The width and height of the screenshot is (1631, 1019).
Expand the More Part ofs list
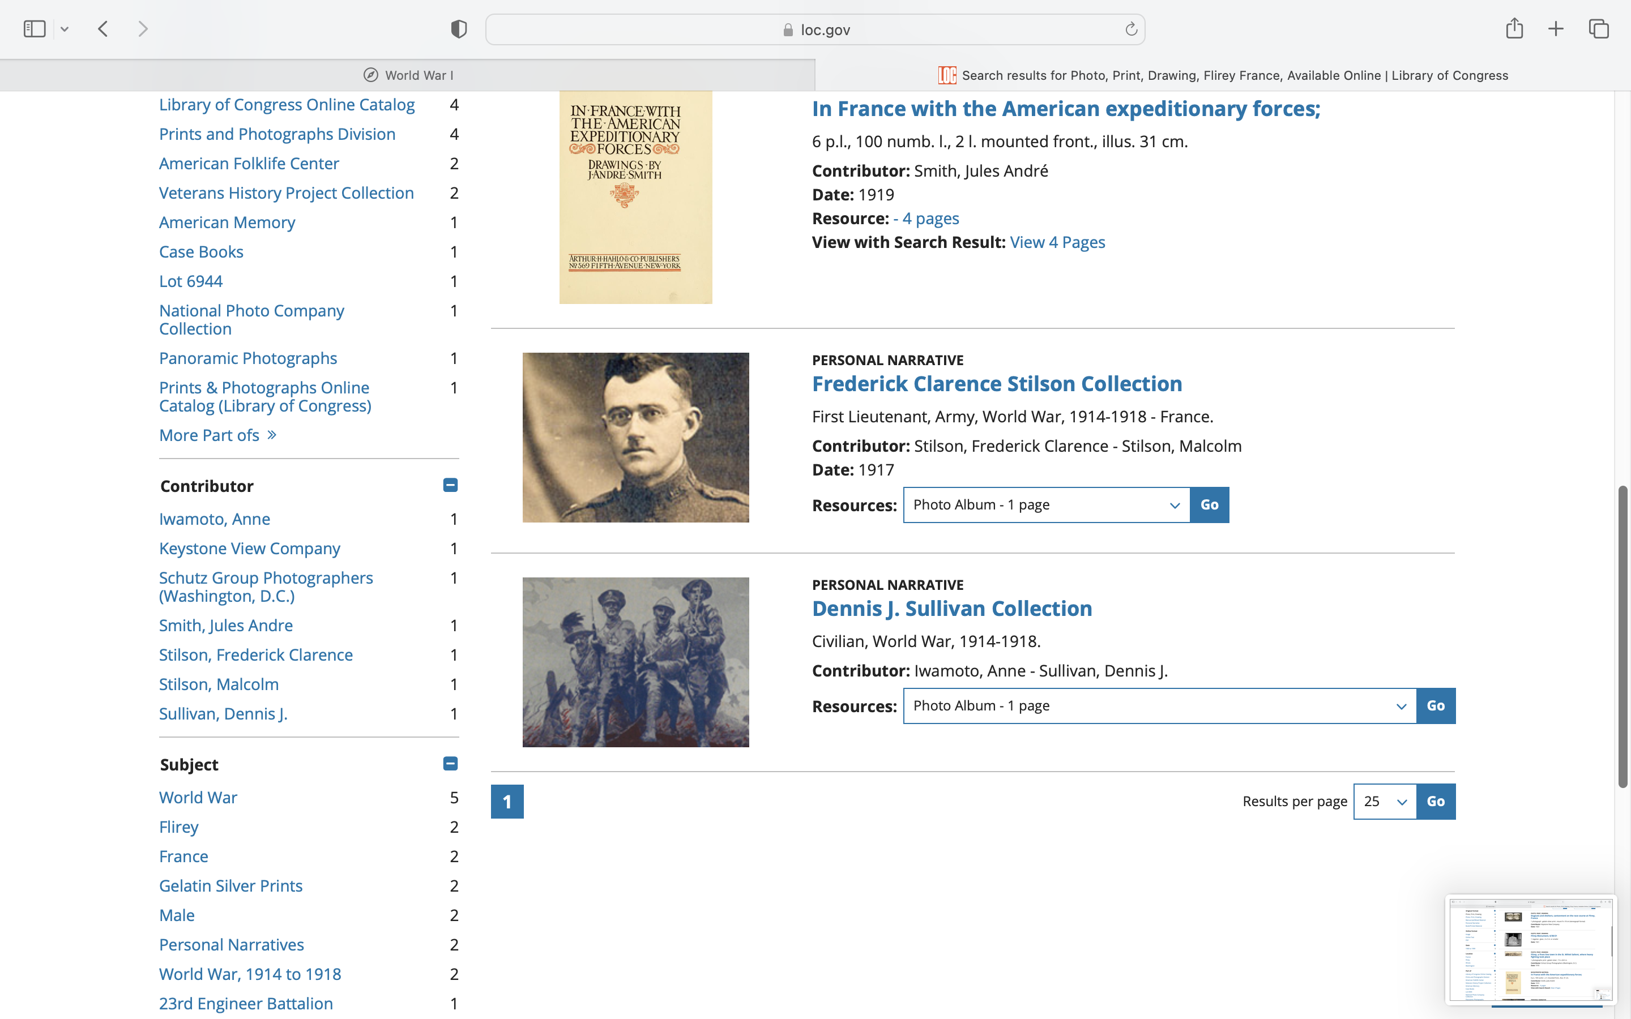click(217, 435)
